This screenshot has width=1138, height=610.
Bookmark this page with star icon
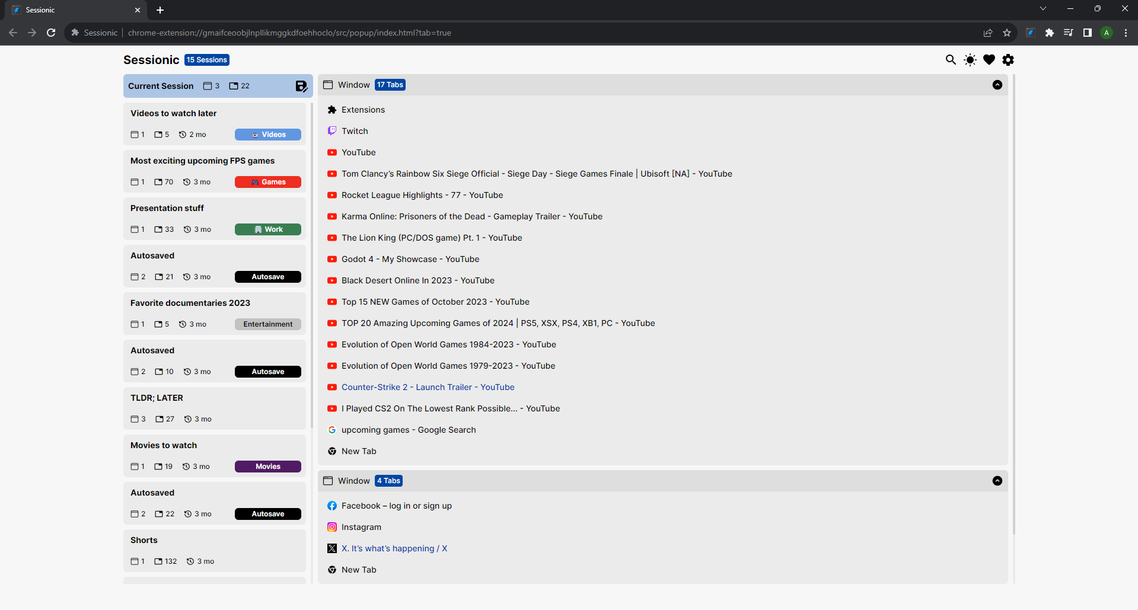pos(1007,33)
